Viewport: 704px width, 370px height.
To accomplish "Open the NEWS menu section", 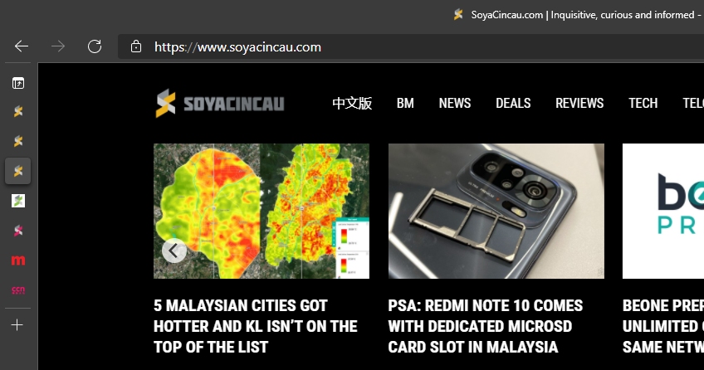I will (x=455, y=103).
